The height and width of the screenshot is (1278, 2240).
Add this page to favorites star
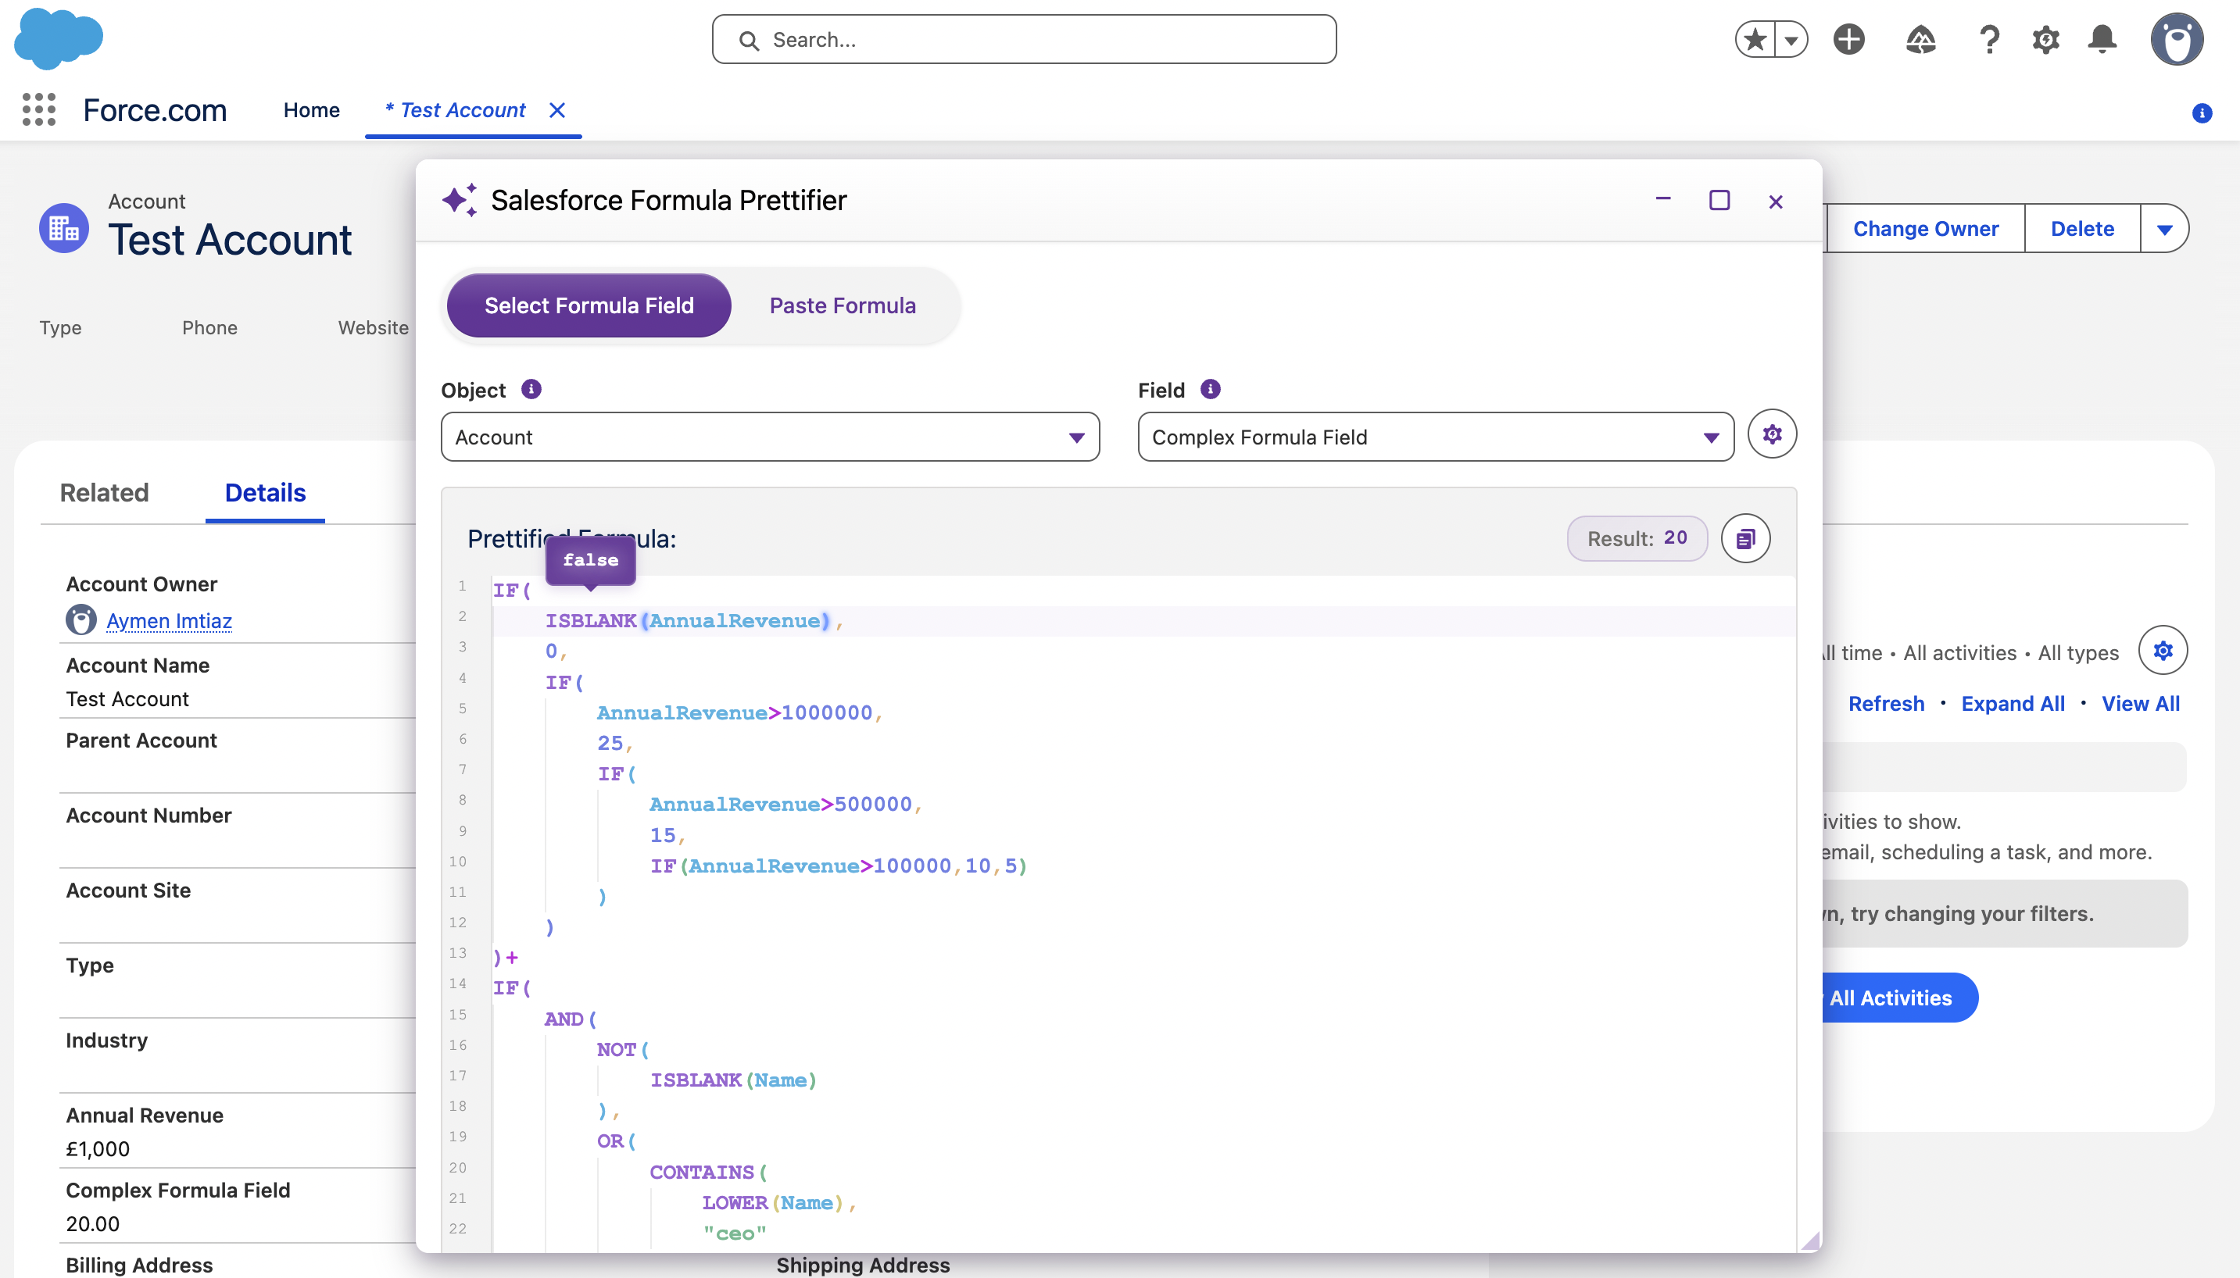point(1755,40)
